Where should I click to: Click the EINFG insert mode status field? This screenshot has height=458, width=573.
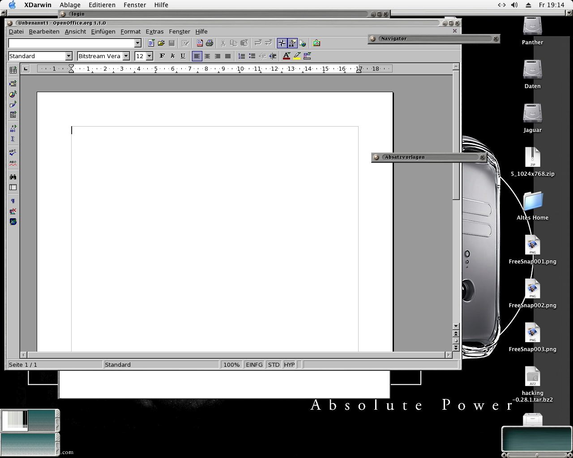(x=254, y=365)
